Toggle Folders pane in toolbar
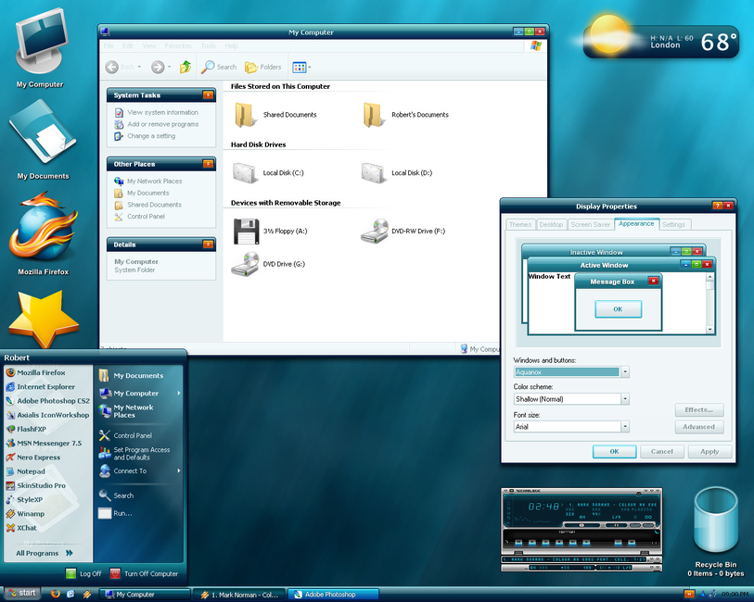This screenshot has height=602, width=754. pos(263,68)
